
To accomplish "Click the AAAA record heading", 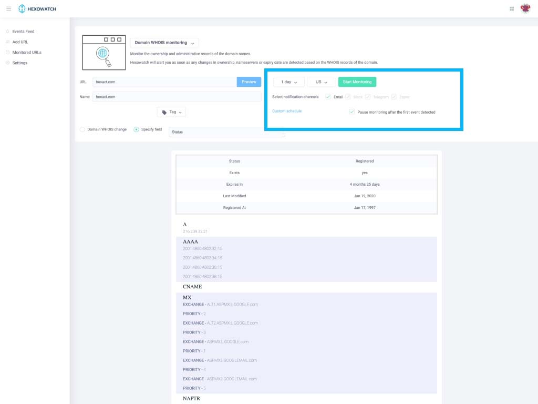I will [x=190, y=241].
